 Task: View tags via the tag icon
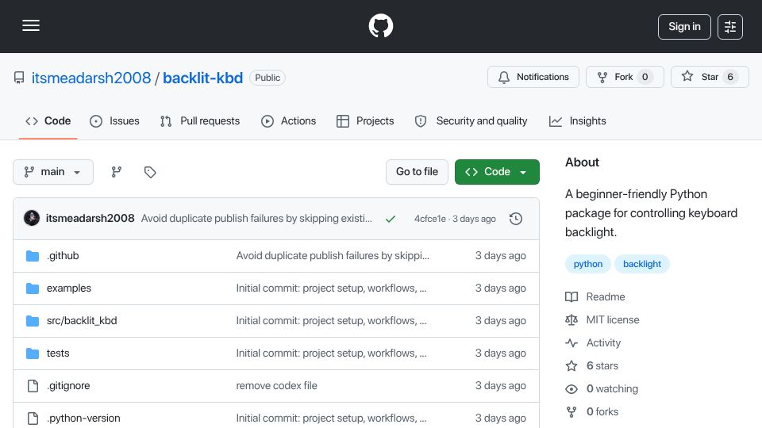click(150, 172)
